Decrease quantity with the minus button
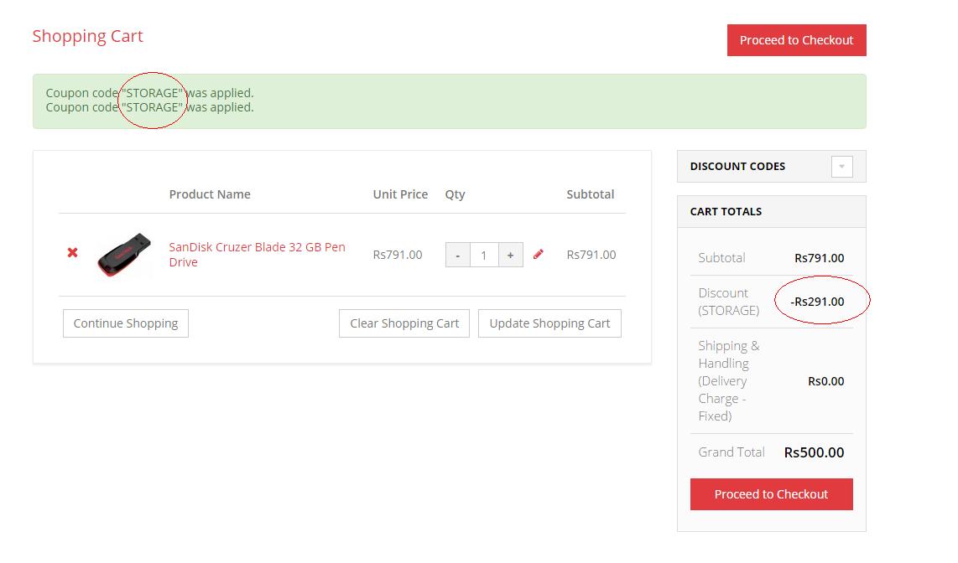 pos(458,255)
